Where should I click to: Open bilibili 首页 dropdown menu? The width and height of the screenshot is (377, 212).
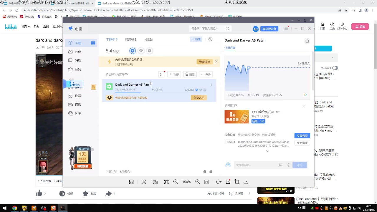(x=25, y=26)
